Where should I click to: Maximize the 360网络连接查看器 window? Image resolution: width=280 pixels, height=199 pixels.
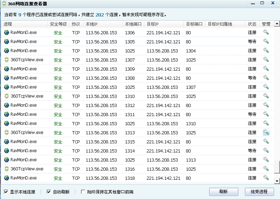pos(262,3)
